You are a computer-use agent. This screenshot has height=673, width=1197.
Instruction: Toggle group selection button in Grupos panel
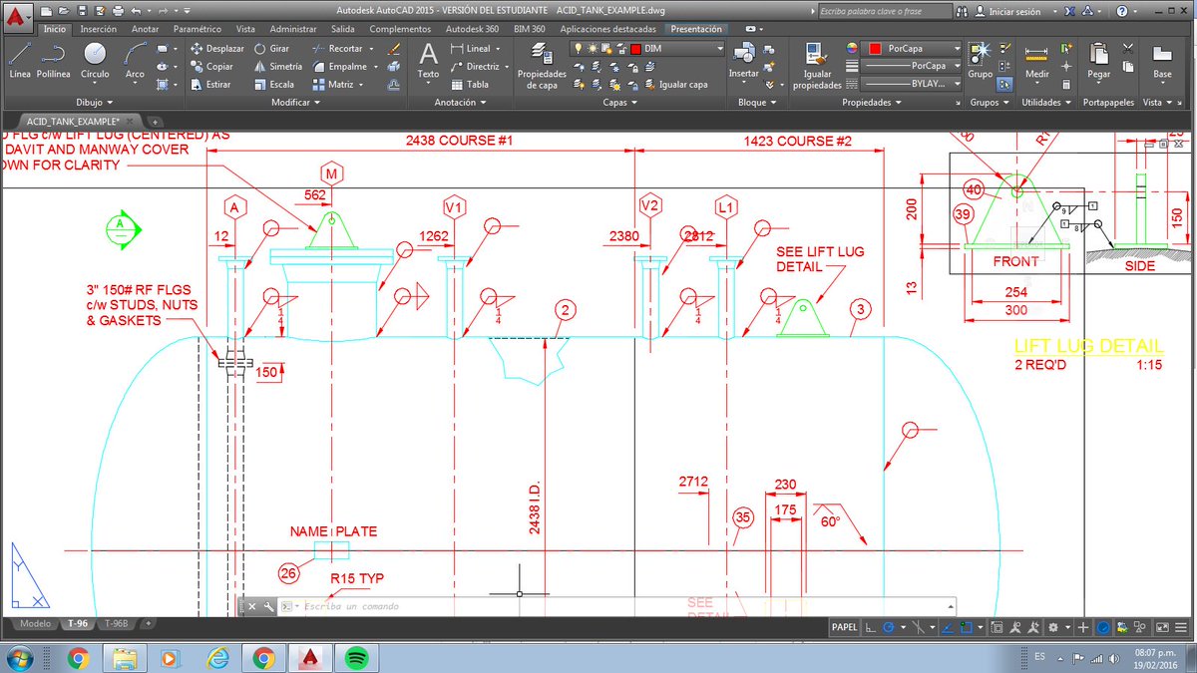[1005, 85]
